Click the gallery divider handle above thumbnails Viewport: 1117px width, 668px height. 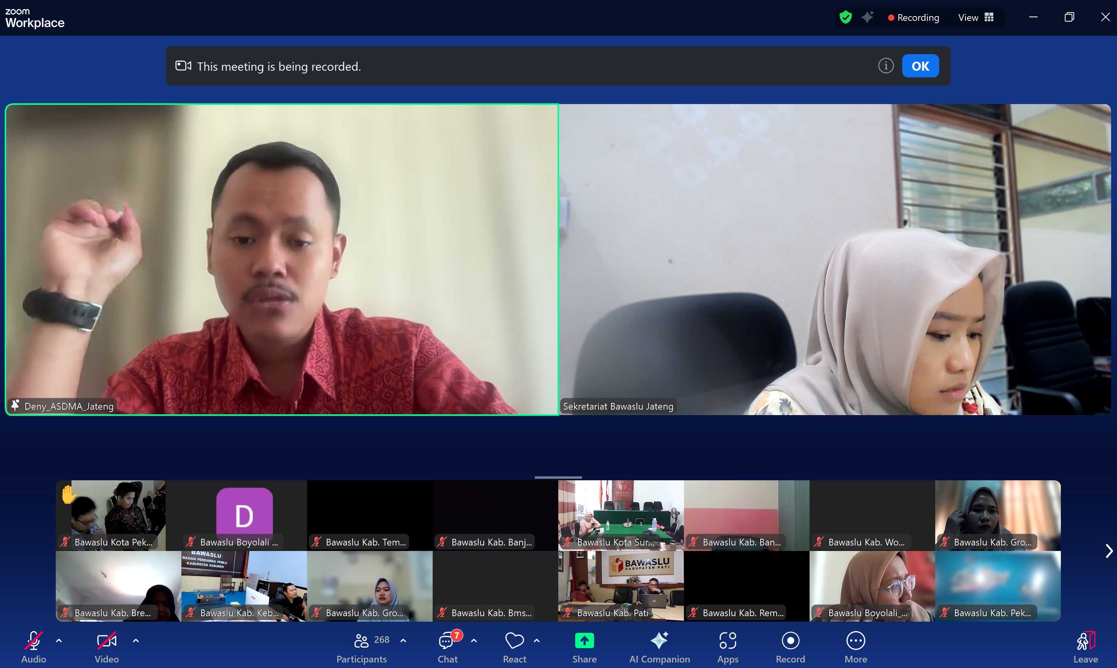[x=558, y=477]
